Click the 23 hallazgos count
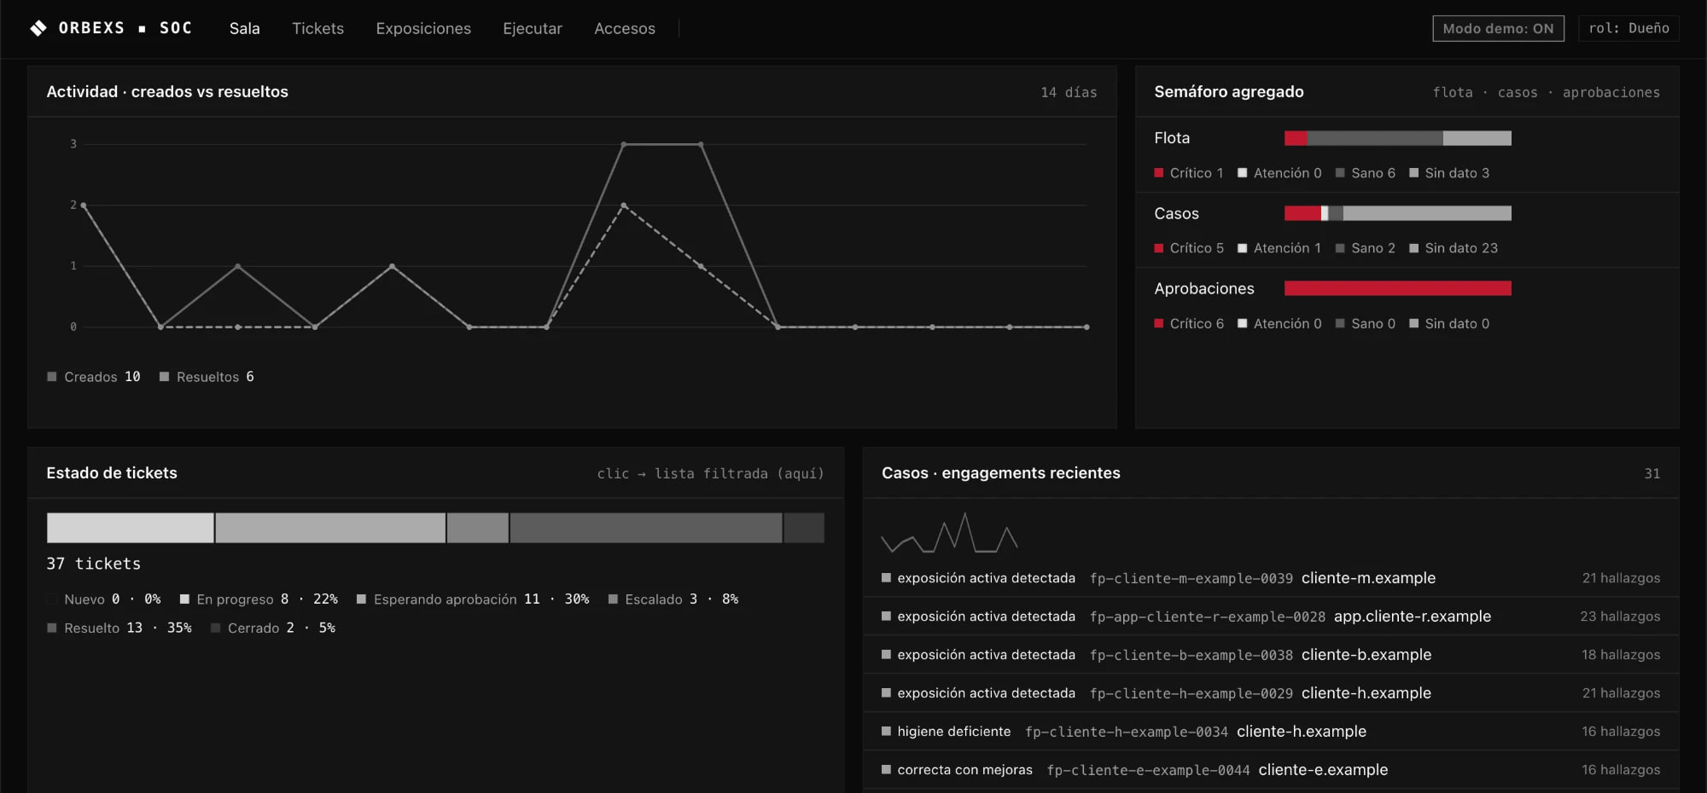 point(1620,616)
